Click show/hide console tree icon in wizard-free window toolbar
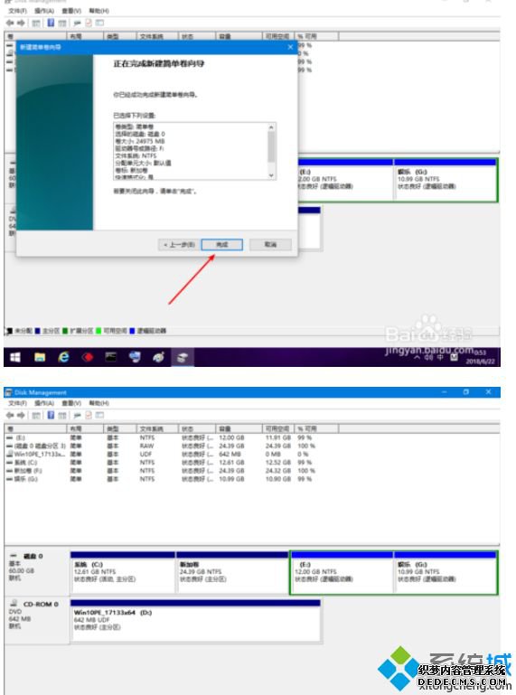 tap(36, 416)
